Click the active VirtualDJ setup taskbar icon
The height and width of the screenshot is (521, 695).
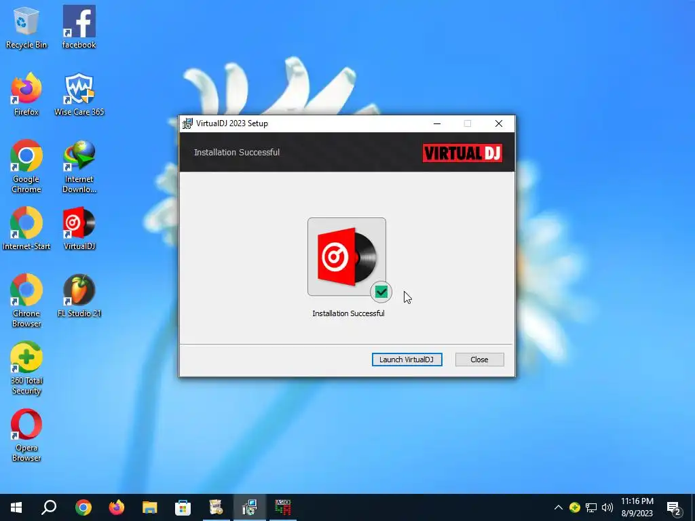tap(250, 507)
